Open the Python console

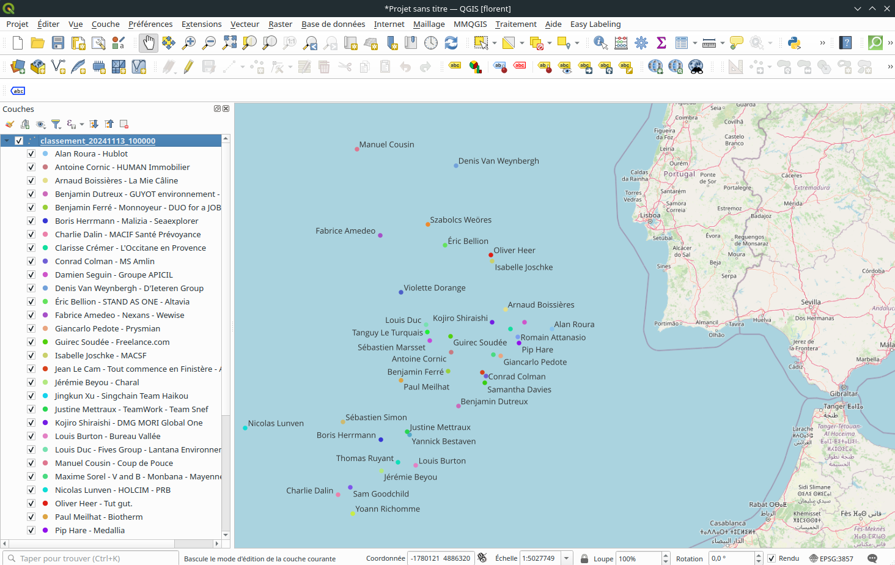click(794, 43)
